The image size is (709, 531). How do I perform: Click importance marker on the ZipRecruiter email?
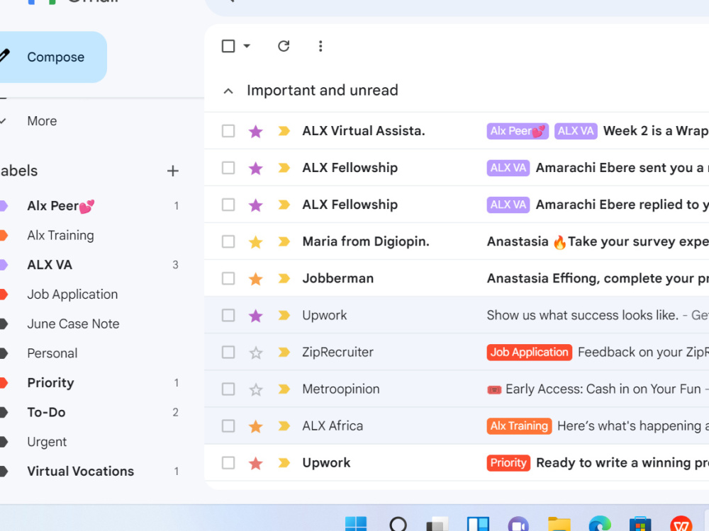click(284, 352)
